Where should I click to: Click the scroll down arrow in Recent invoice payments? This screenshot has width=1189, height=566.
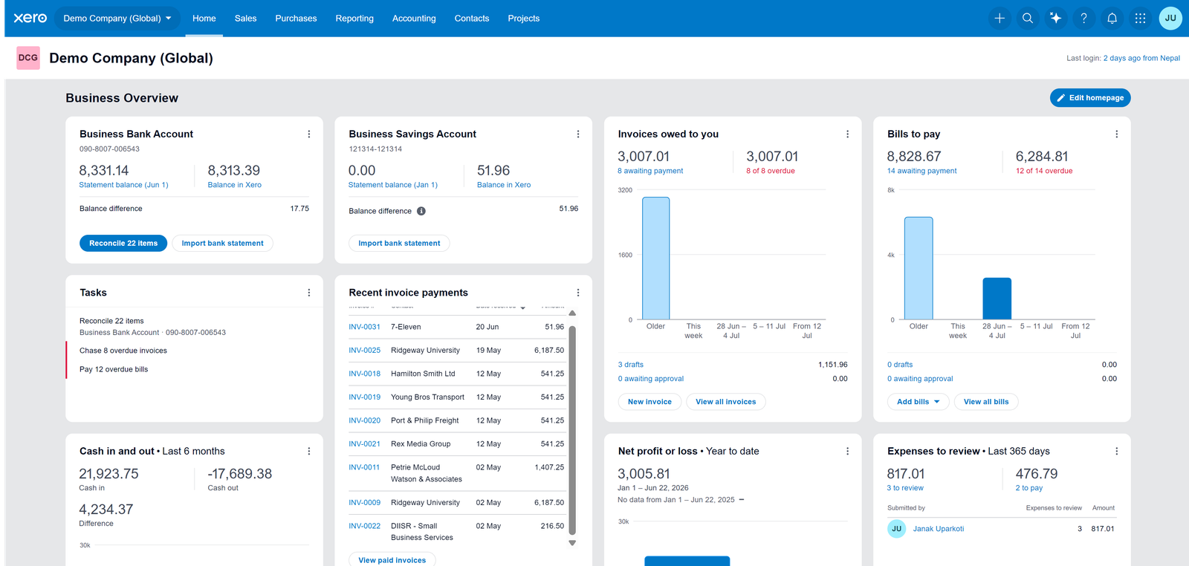(572, 543)
